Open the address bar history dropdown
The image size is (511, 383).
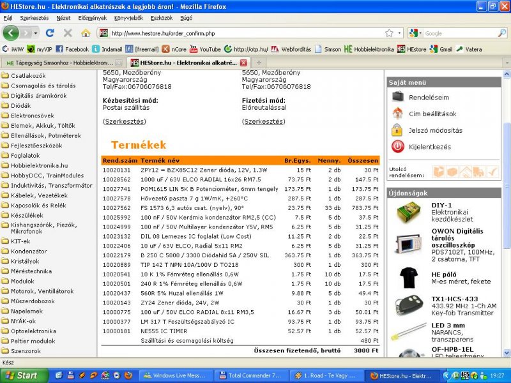click(x=399, y=33)
